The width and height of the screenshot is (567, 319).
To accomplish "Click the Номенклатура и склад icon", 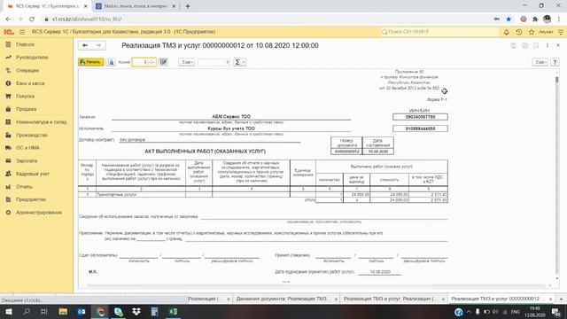I will (8, 122).
